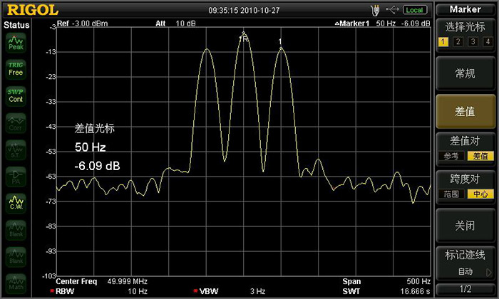Screen dimensions: 499x299
Task: Switch delta pair to 参考 (reference)
Action: 451,156
